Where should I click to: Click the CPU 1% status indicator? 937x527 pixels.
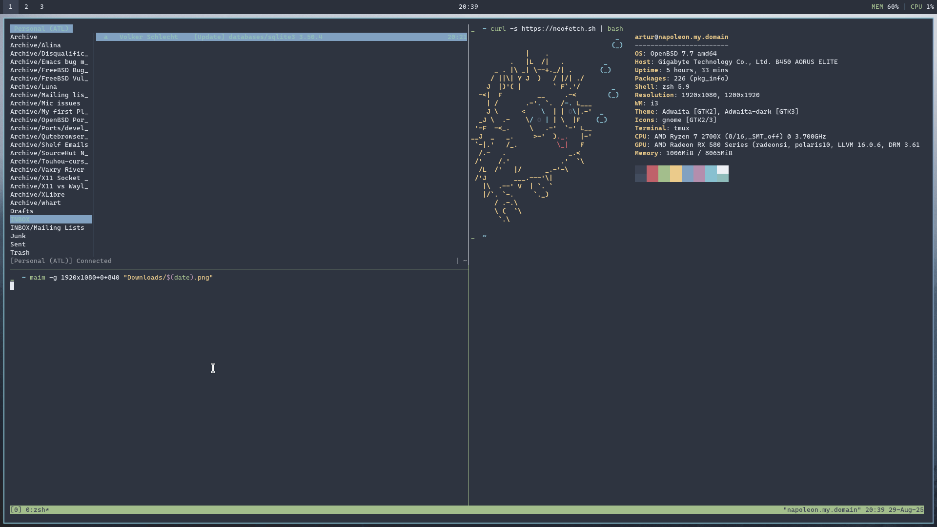click(x=921, y=7)
